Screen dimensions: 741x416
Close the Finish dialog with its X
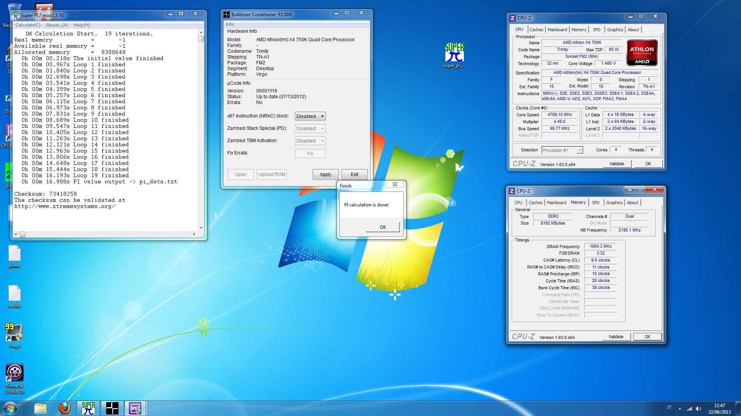[395, 184]
